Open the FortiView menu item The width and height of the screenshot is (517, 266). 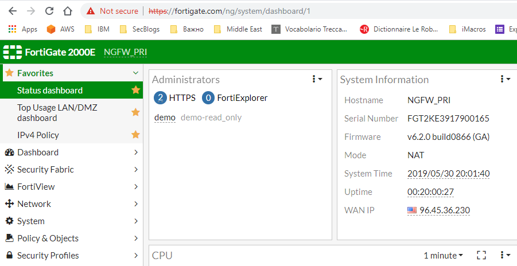click(x=71, y=186)
